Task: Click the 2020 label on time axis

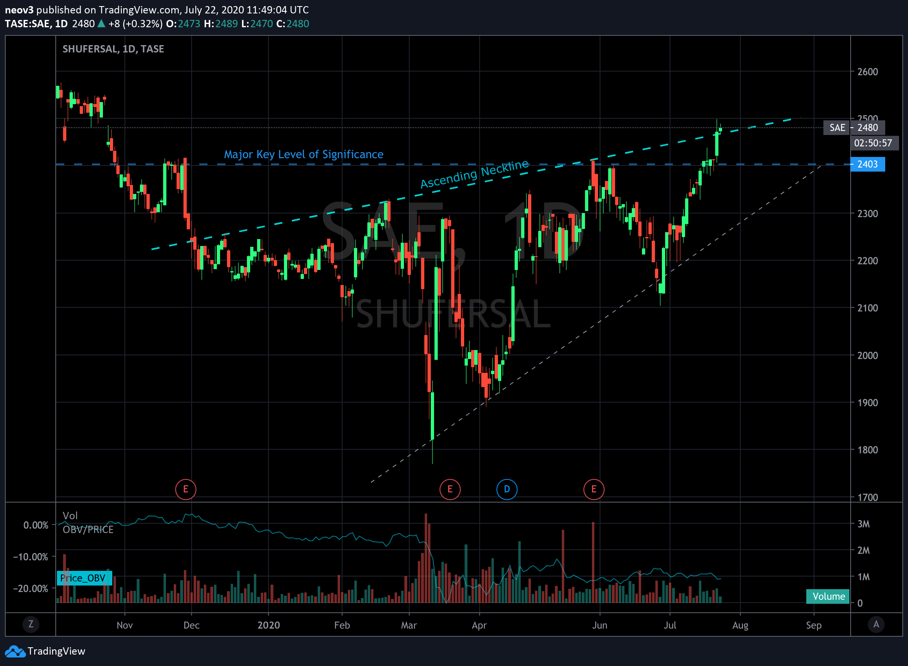Action: click(268, 625)
